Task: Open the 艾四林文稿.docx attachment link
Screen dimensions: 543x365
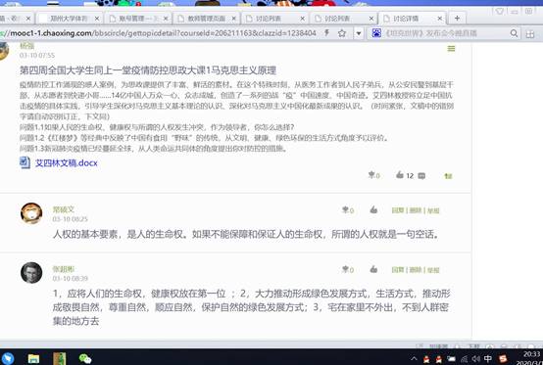Action: pos(66,163)
